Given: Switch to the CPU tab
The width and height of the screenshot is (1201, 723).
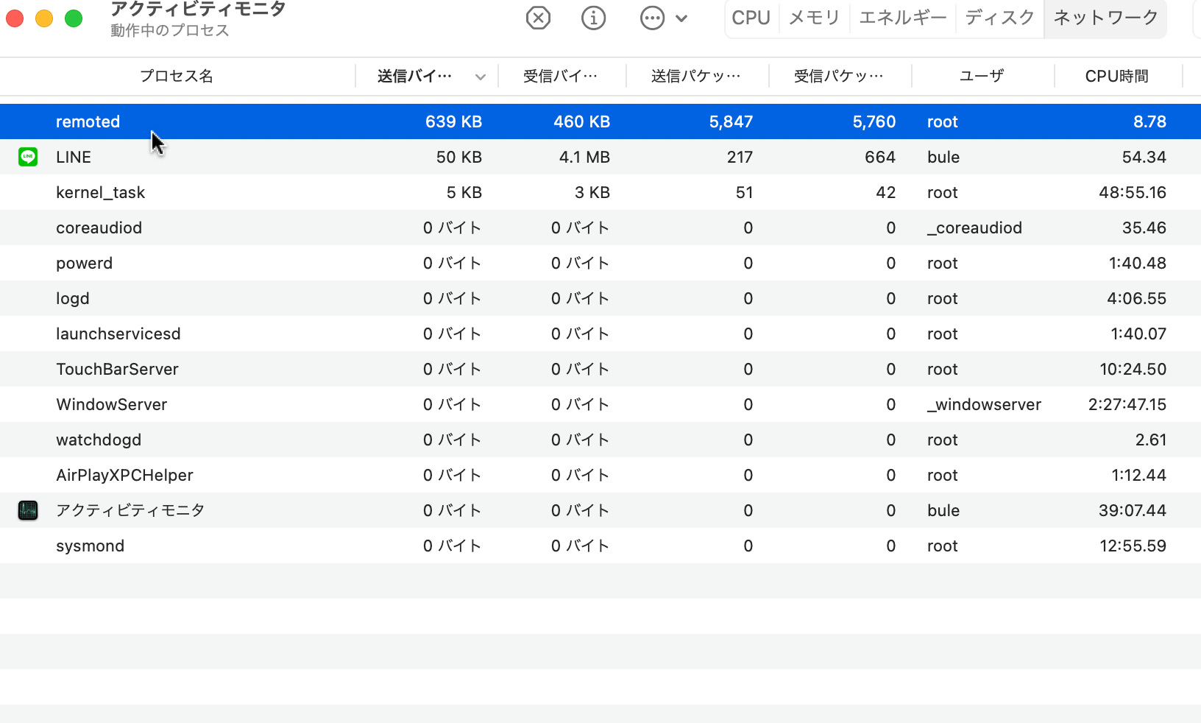Looking at the screenshot, I should coord(751,18).
